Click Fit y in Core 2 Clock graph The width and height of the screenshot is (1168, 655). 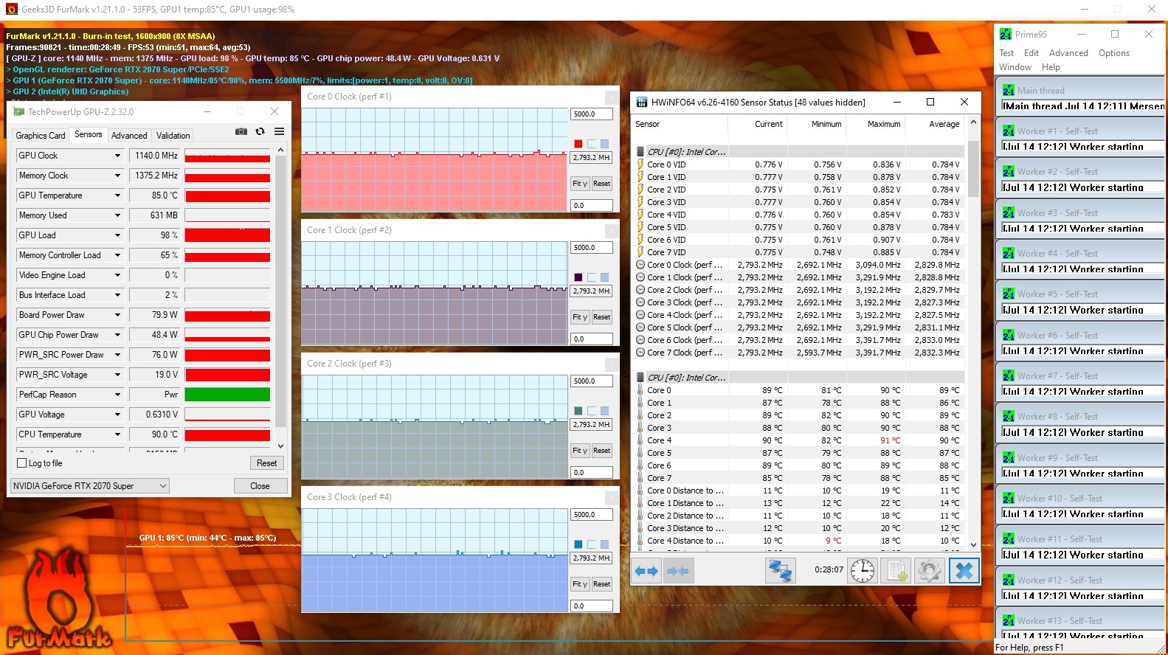[x=580, y=451]
